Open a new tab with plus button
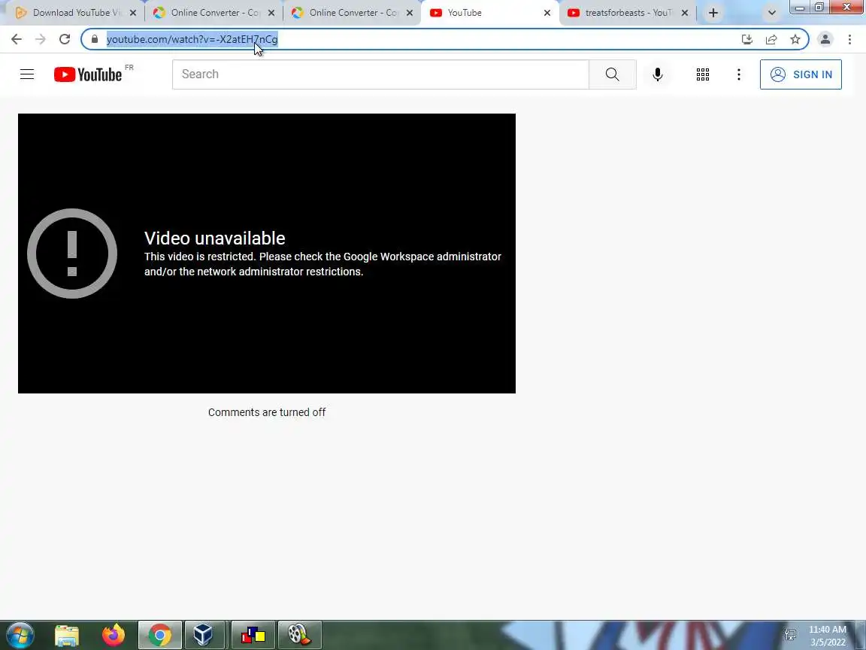866x650 pixels. pos(713,13)
